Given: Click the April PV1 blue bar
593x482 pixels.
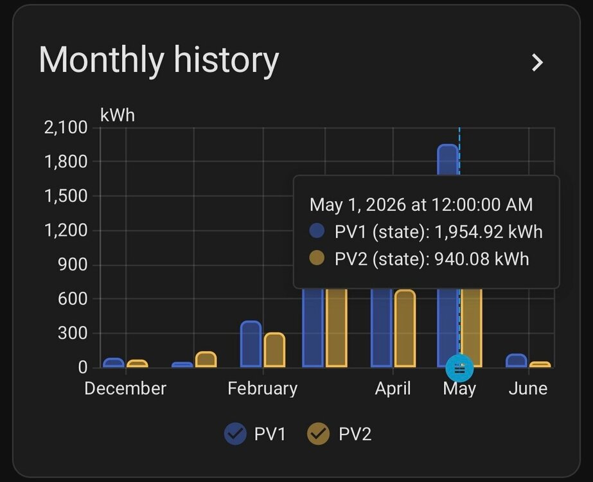Looking at the screenshot, I should point(381,328).
